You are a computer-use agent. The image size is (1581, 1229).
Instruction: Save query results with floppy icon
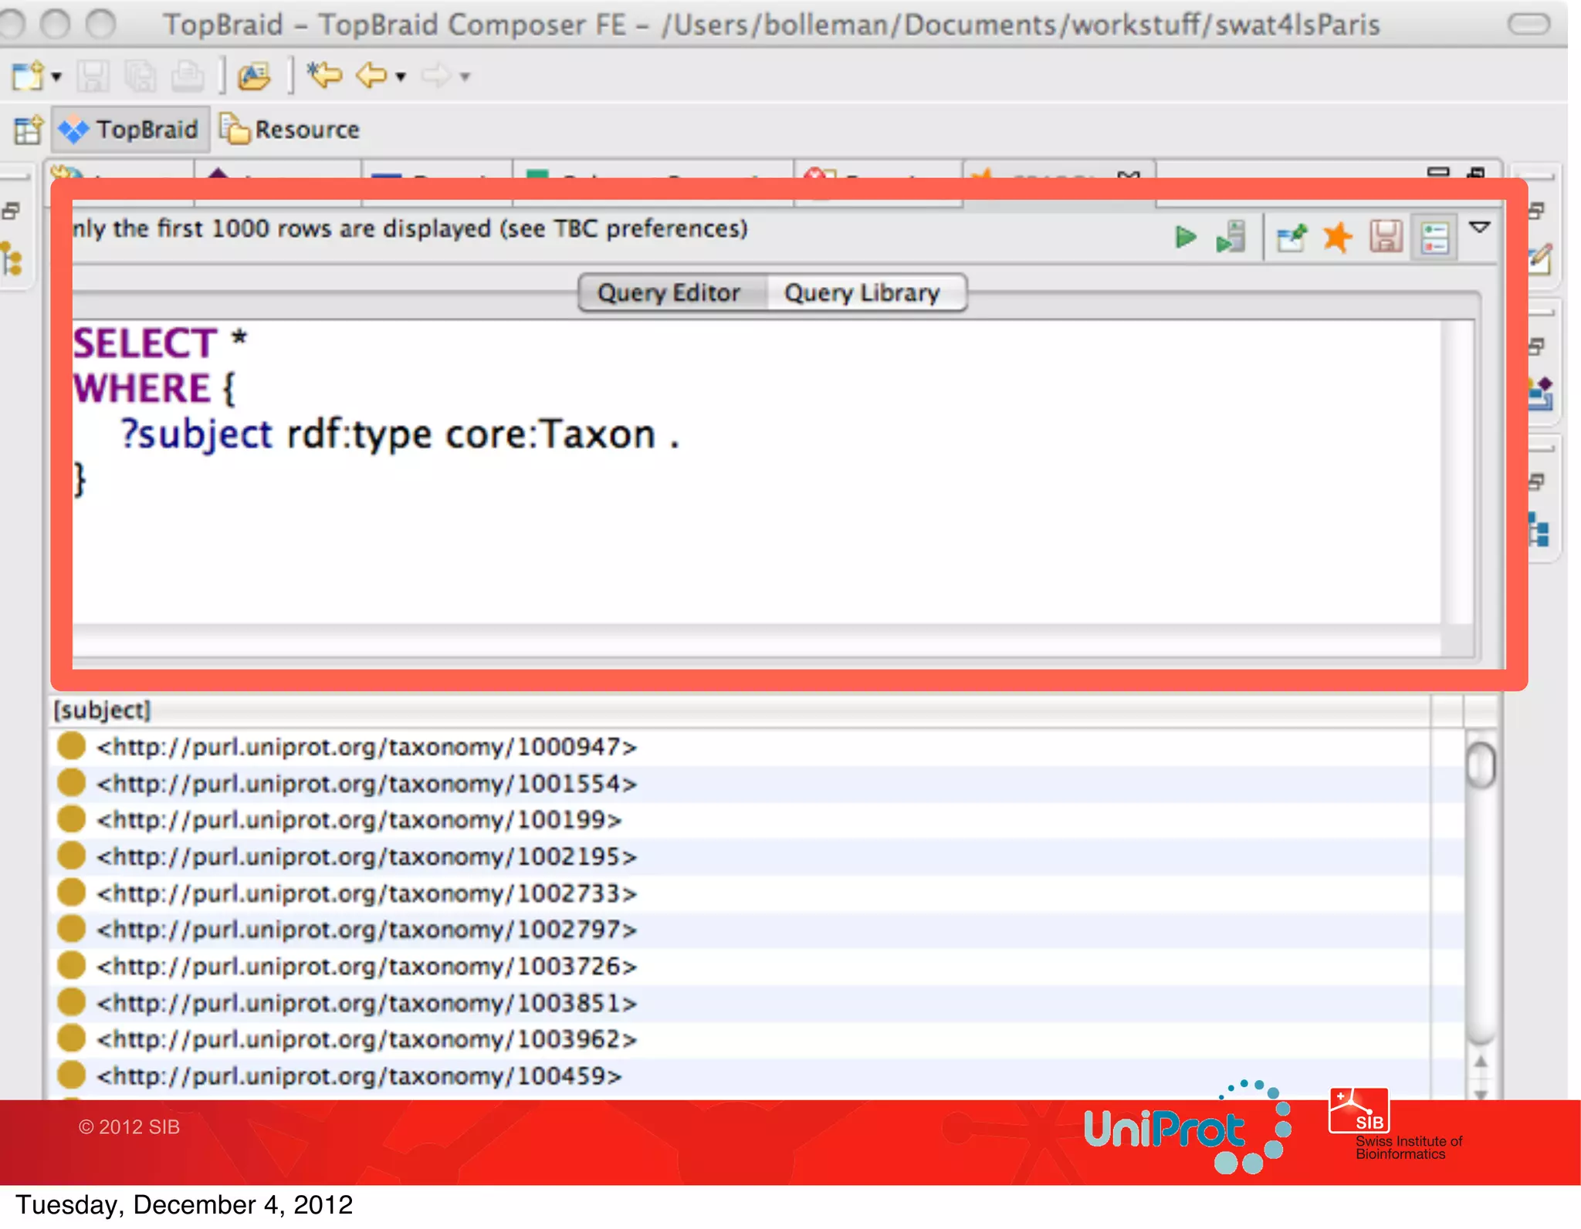(x=1386, y=237)
